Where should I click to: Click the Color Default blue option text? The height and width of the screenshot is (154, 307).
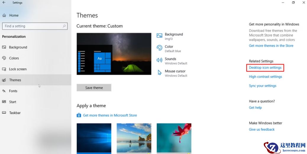(173, 49)
